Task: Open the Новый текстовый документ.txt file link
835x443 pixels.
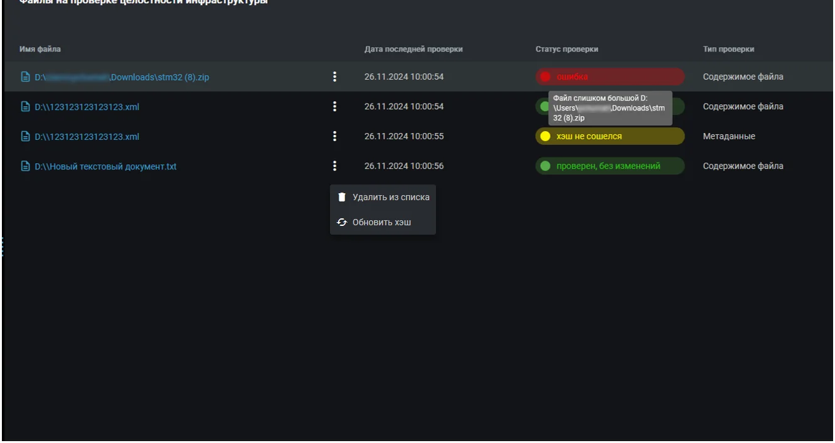Action: pos(105,167)
